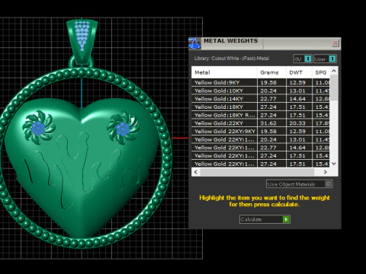The width and height of the screenshot is (366, 274).
Task: Click the right arrow of the horizontal scrollbar
Action: (326, 172)
